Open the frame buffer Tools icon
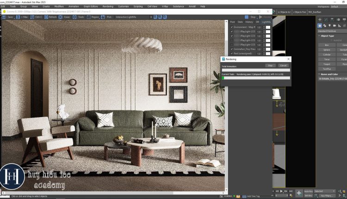347x199 pixels. pyautogui.click(x=74, y=17)
